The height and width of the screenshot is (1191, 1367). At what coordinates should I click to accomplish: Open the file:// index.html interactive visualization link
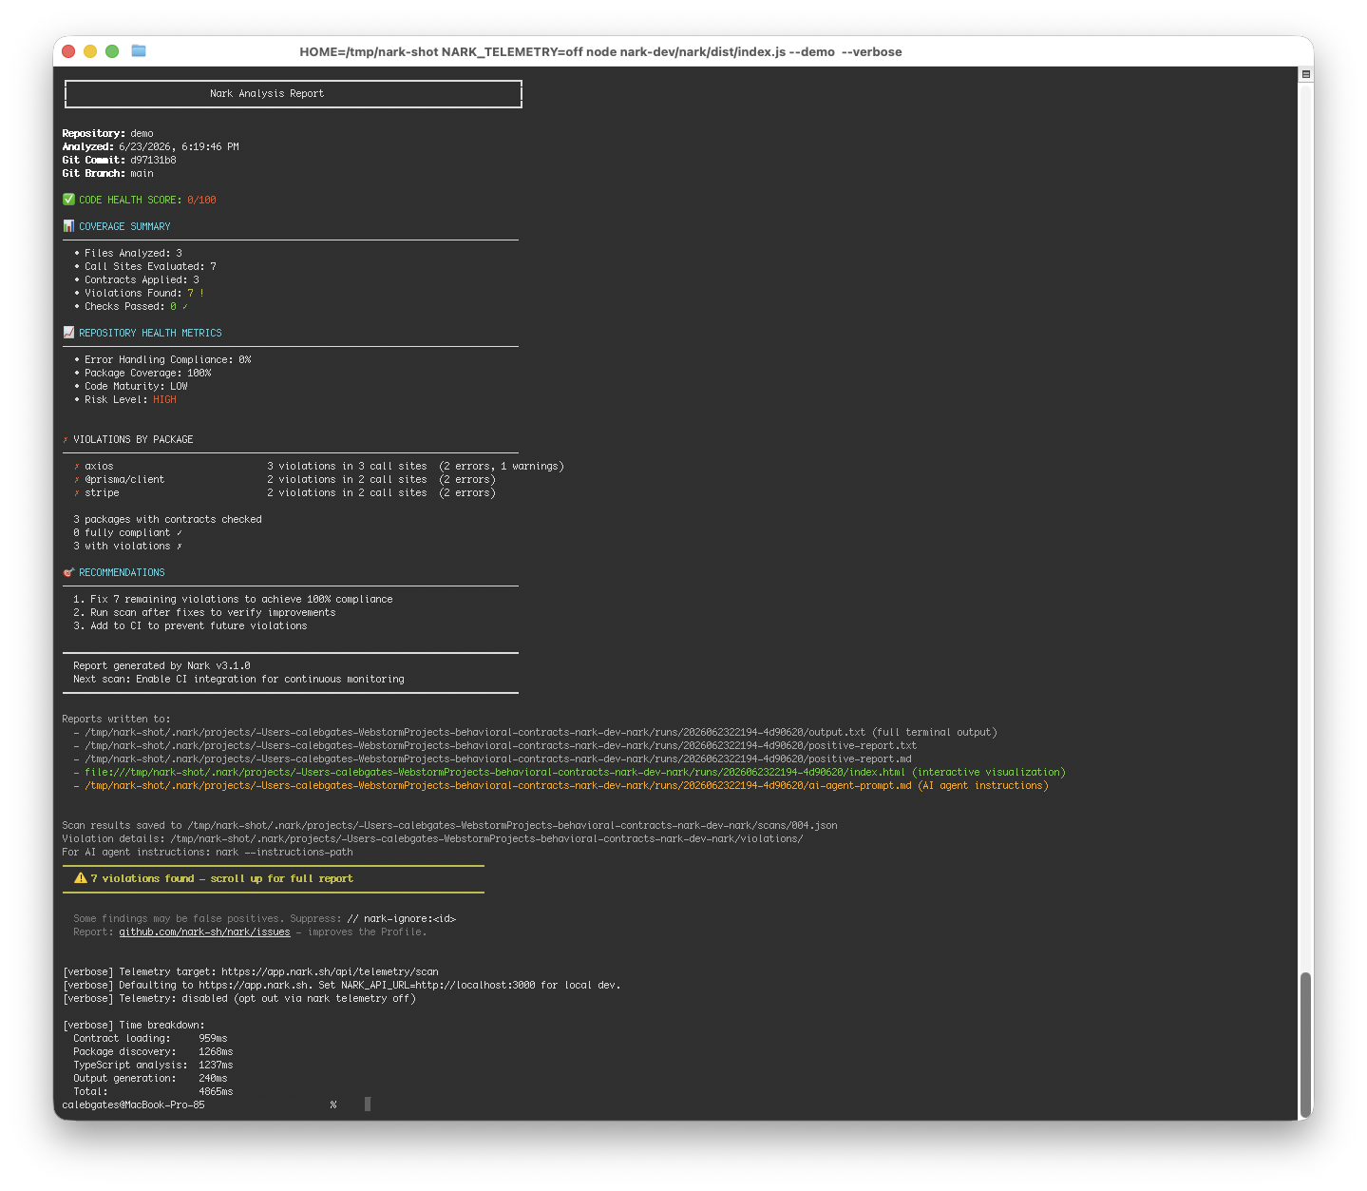[575, 773]
